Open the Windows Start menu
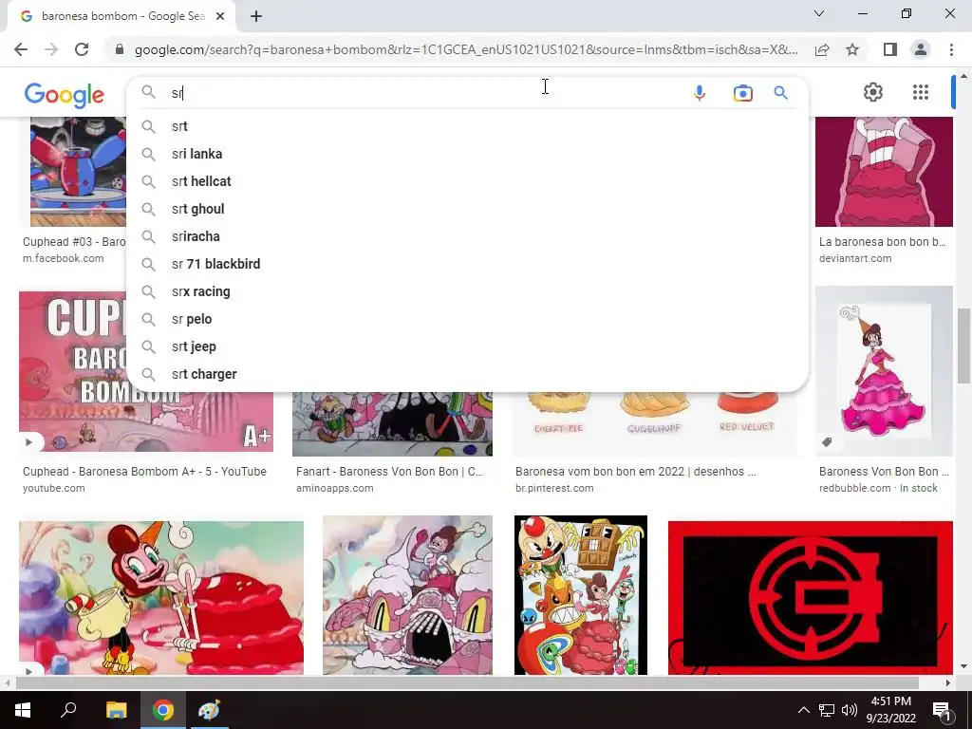The height and width of the screenshot is (729, 972). [x=23, y=710]
